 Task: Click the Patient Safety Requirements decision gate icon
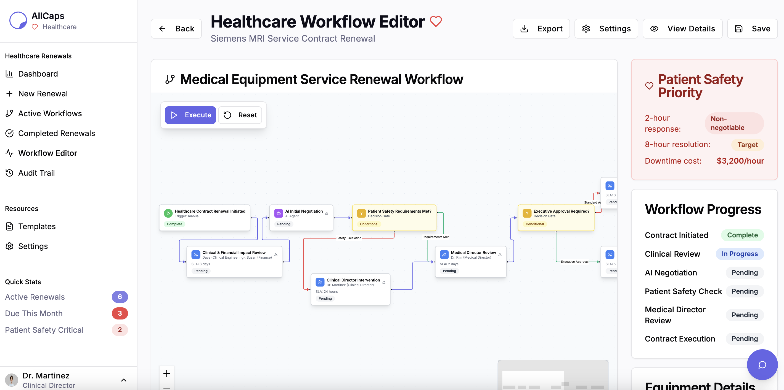[x=361, y=213]
